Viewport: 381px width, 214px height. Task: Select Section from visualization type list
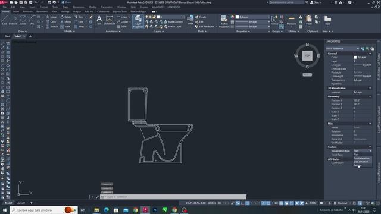(358, 165)
